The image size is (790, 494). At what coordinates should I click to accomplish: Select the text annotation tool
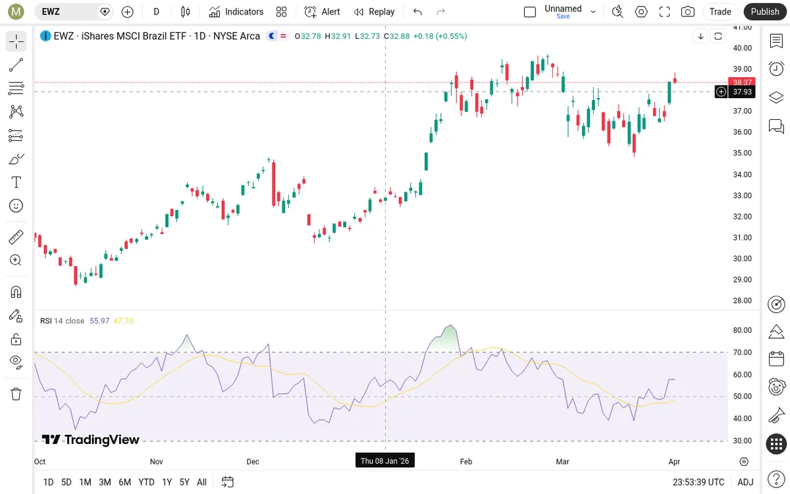click(16, 182)
